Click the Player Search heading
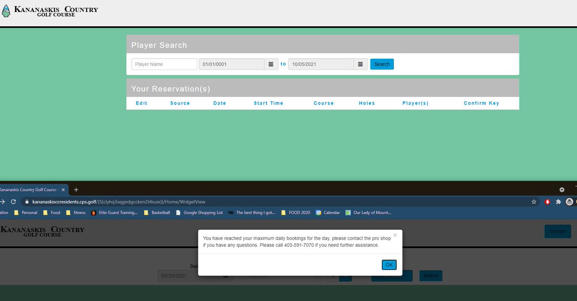The width and height of the screenshot is (577, 301). (x=159, y=45)
